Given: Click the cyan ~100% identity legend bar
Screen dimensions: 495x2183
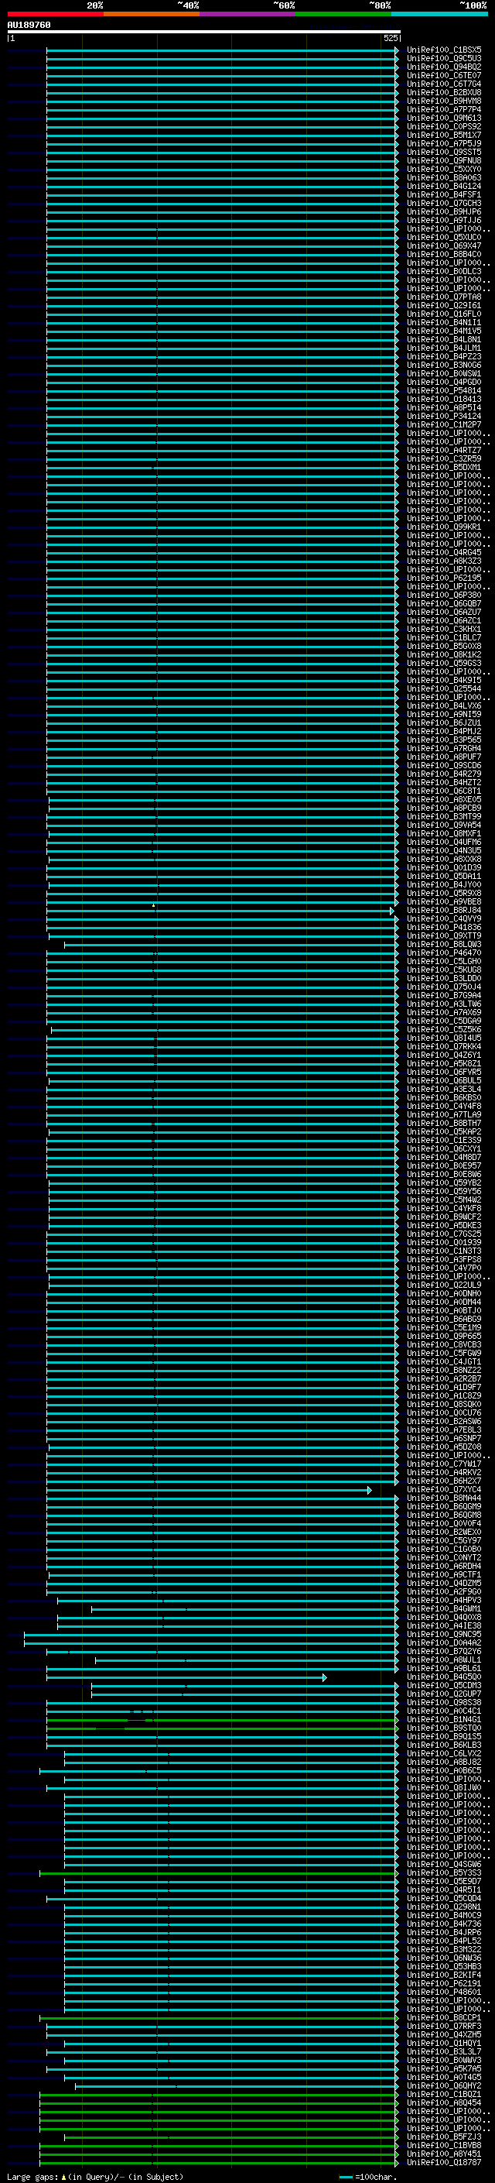Looking at the screenshot, I should [x=440, y=14].
